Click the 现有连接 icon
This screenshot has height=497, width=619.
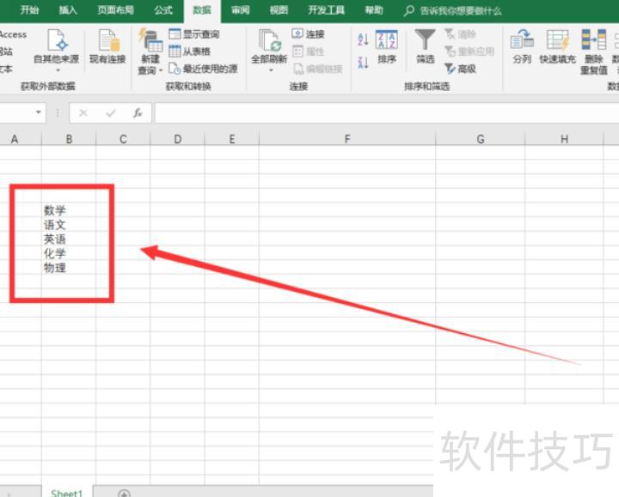pyautogui.click(x=107, y=45)
